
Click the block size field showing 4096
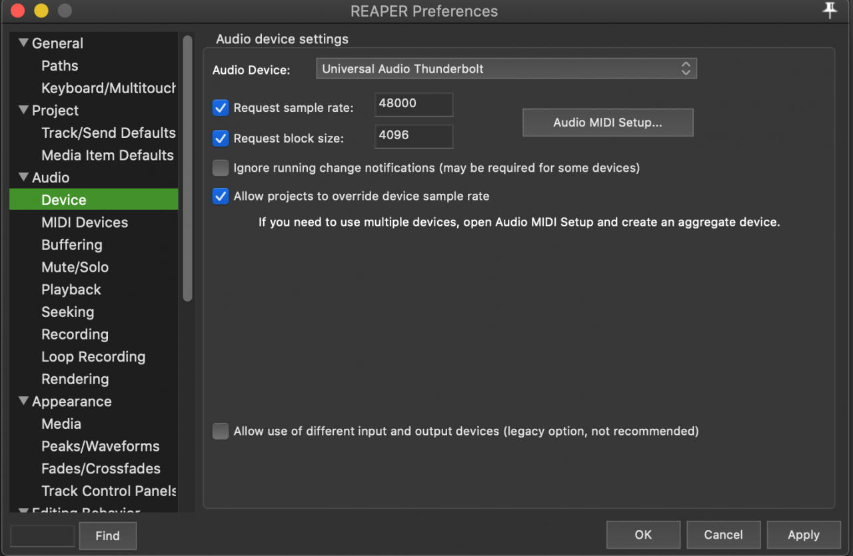(x=414, y=136)
